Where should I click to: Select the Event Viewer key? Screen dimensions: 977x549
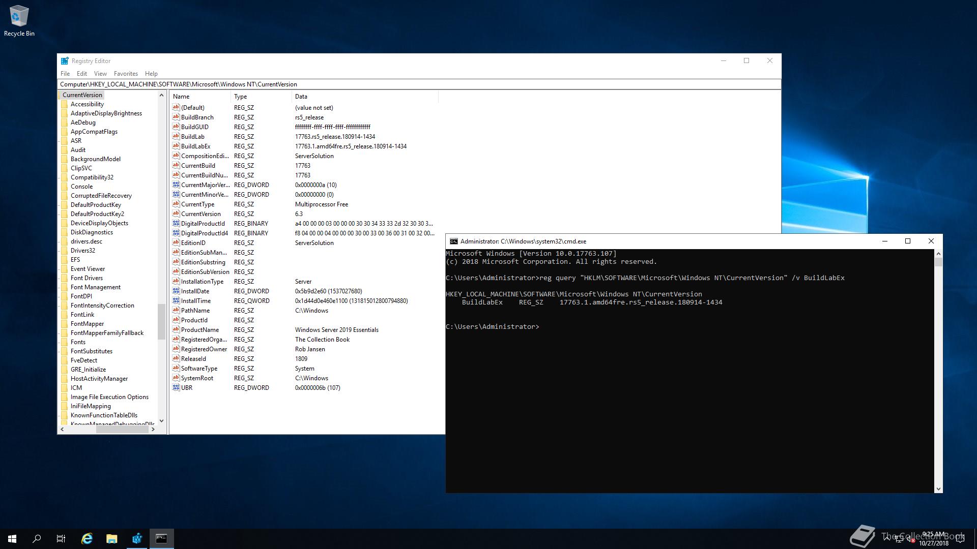pyautogui.click(x=88, y=269)
